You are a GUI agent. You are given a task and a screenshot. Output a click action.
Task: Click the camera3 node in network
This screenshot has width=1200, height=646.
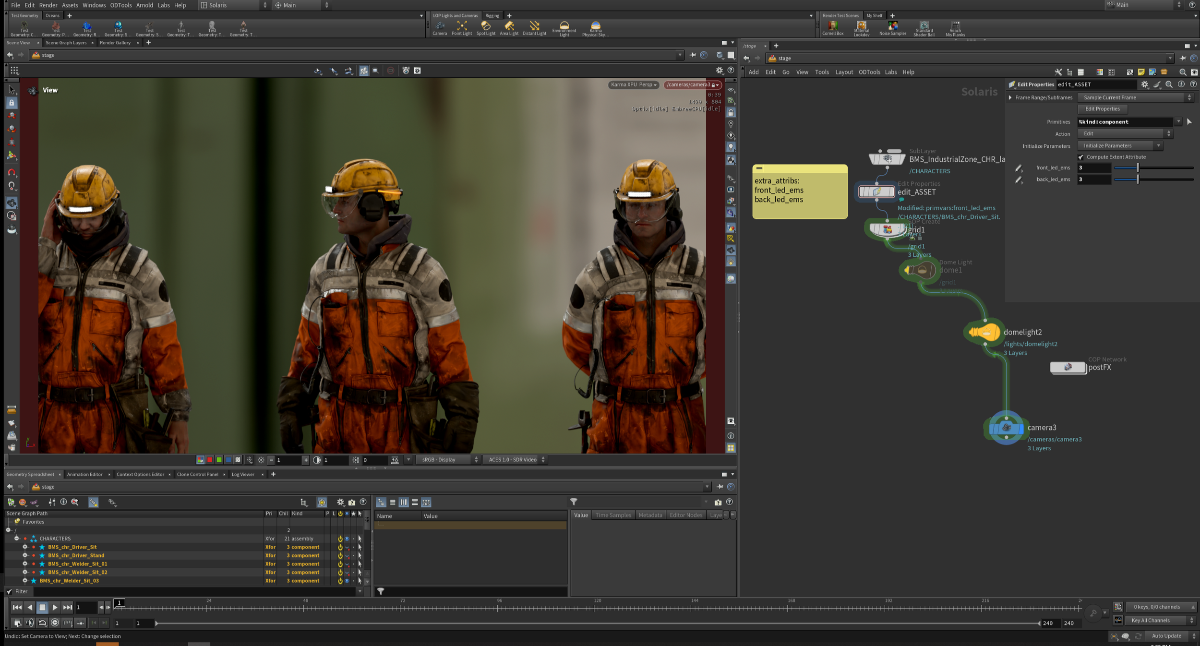pos(1006,428)
